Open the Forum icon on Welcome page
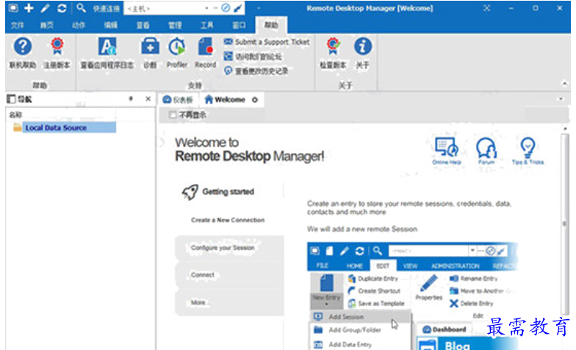 coord(486,151)
